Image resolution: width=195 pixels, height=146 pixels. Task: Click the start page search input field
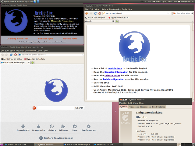click(x=55, y=108)
